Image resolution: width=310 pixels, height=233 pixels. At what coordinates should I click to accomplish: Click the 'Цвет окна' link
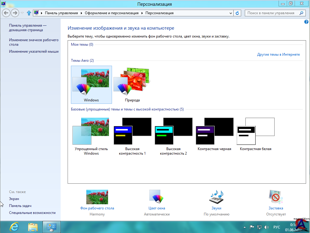click(157, 208)
